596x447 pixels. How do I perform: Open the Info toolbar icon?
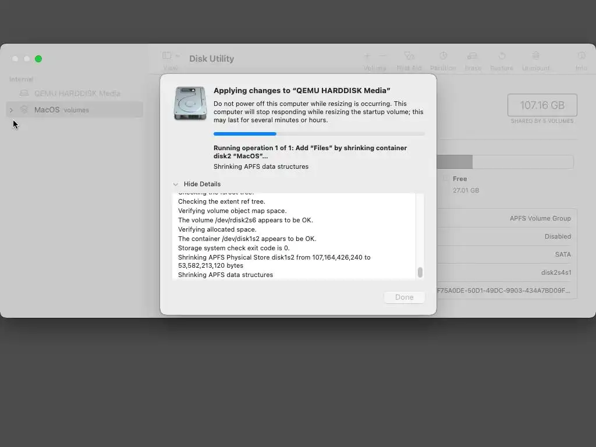tap(581, 56)
